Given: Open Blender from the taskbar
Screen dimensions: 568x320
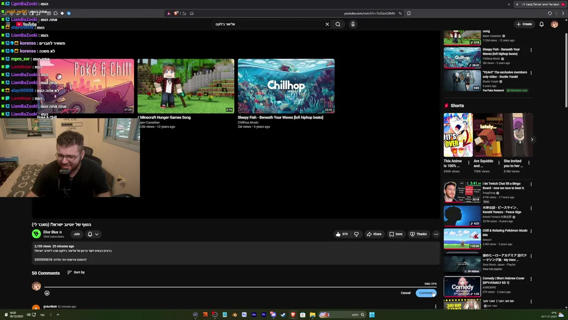Looking at the screenshot, I should (234, 315).
